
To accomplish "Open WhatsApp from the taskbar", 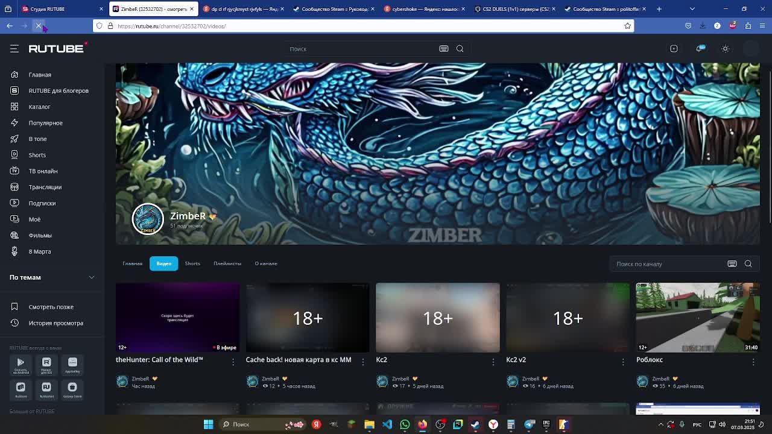I will click(x=405, y=424).
